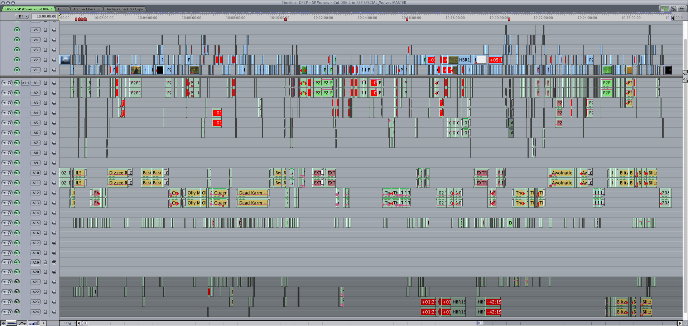Solo the A1 audio track
The width and height of the screenshot is (688, 326).
10,83
